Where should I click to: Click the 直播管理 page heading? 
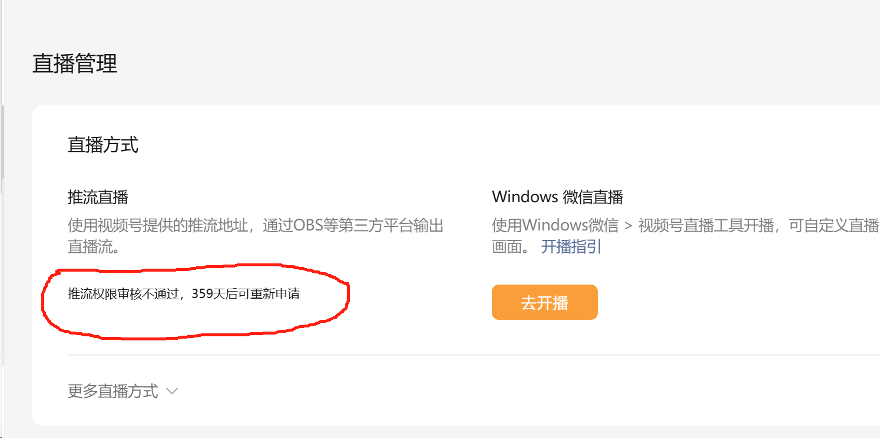click(x=75, y=63)
